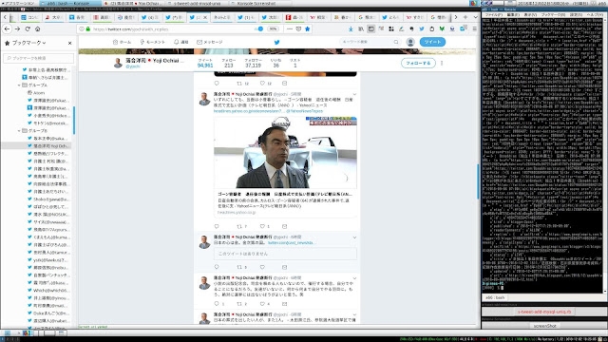The width and height of the screenshot is (608, 342).
Task: Open ファイル menu in Konsole
Action: 494,15
